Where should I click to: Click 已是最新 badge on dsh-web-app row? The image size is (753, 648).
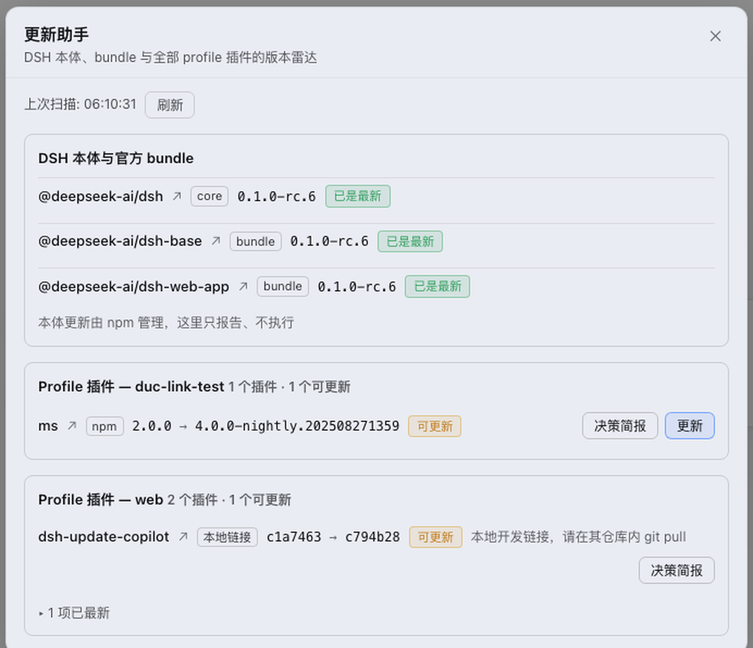tap(437, 286)
